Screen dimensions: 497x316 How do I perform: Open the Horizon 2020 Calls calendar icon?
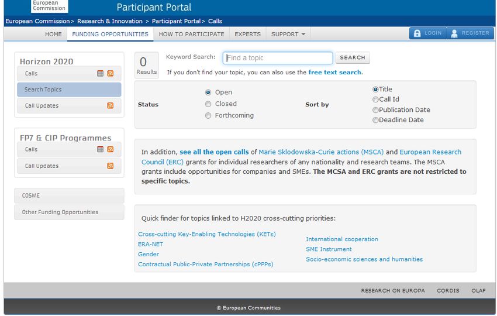click(100, 73)
